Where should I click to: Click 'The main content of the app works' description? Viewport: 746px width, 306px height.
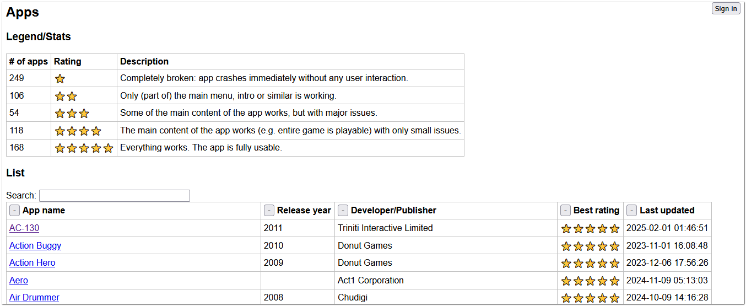(x=290, y=130)
